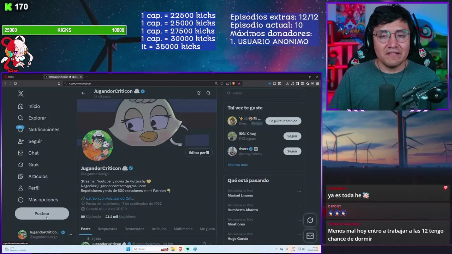Switch to the Multimedia tab
Screen dimensions: 452x254
coord(183,229)
